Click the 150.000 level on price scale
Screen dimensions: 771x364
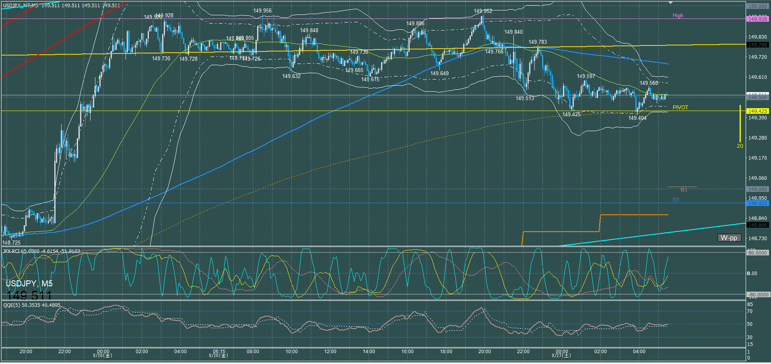tap(757, 6)
